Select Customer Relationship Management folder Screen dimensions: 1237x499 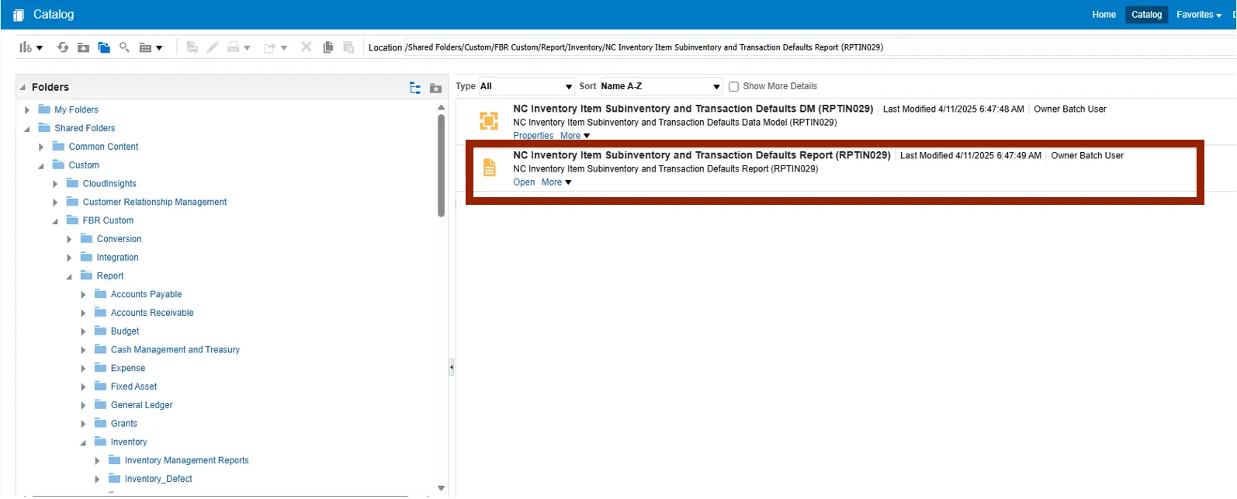tap(155, 202)
